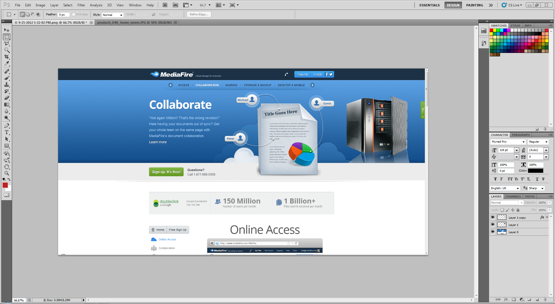Select the Hand tool
The image size is (555, 304).
7,167
